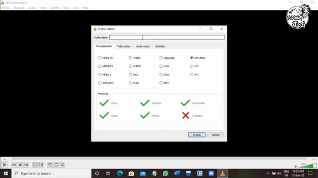The width and height of the screenshot is (318, 178).
Task: Click the taskbar clock and date
Action: [x=298, y=174]
